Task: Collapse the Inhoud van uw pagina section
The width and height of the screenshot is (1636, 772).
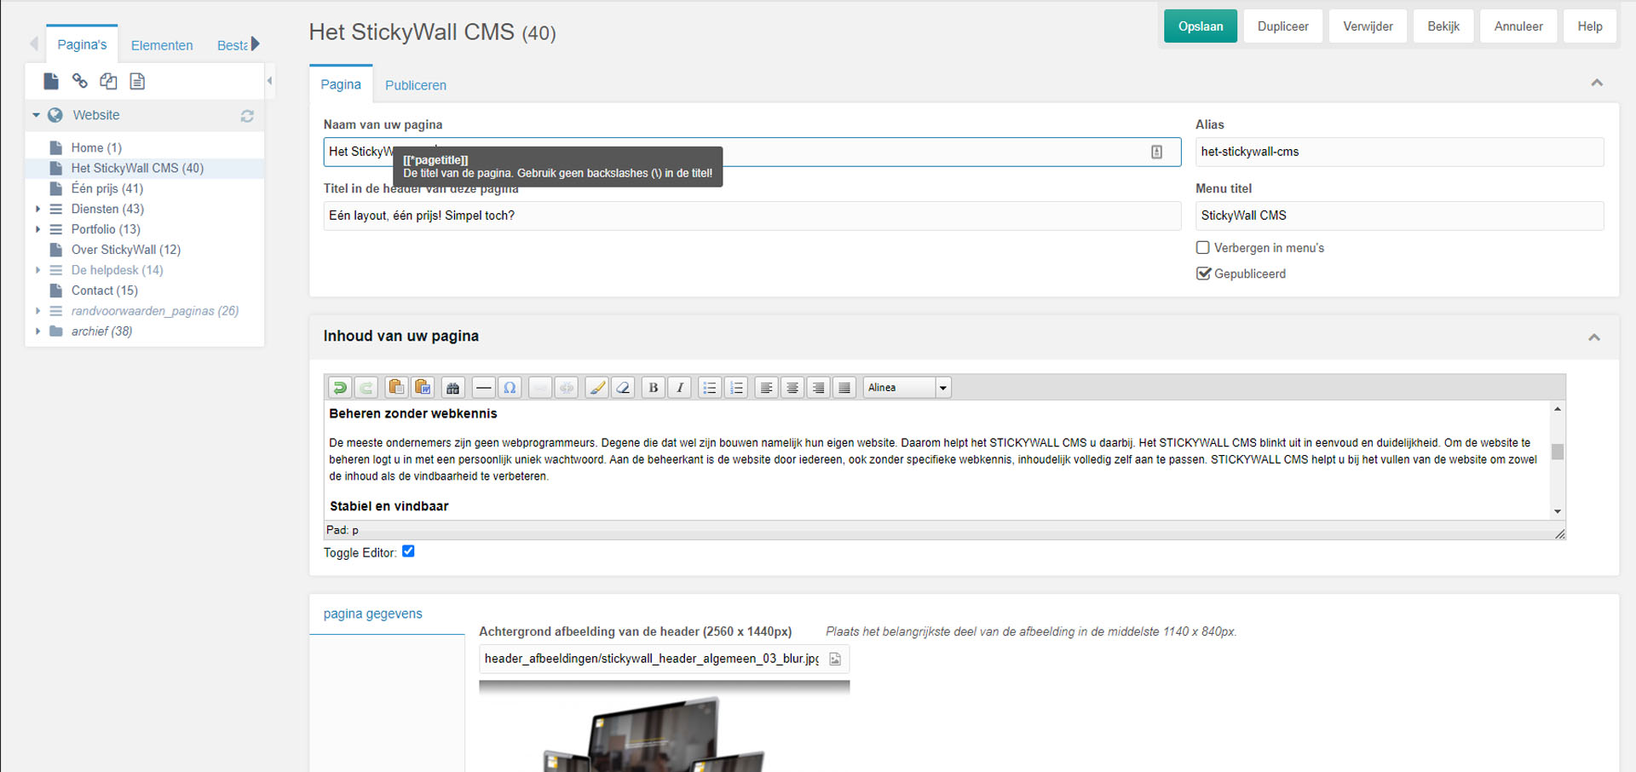Action: [1593, 337]
